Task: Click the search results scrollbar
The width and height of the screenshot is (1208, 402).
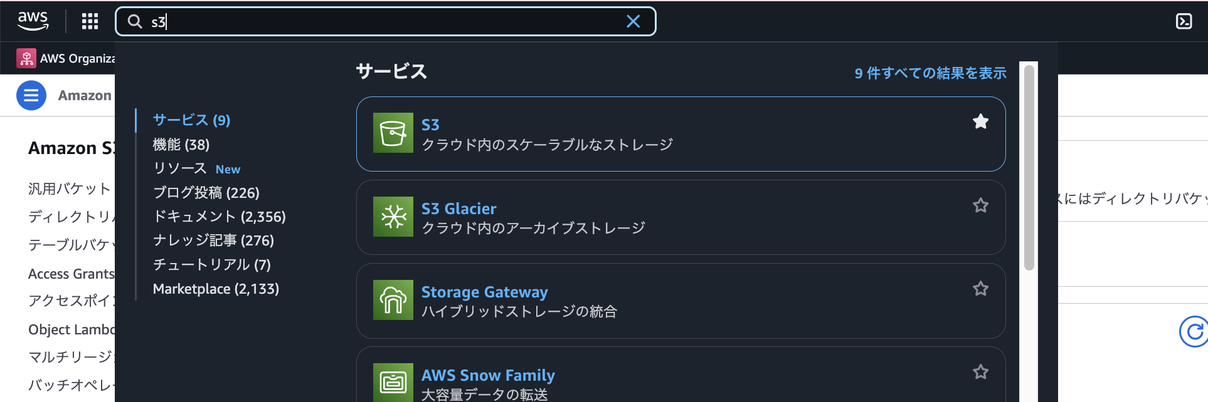Action: click(x=1029, y=168)
